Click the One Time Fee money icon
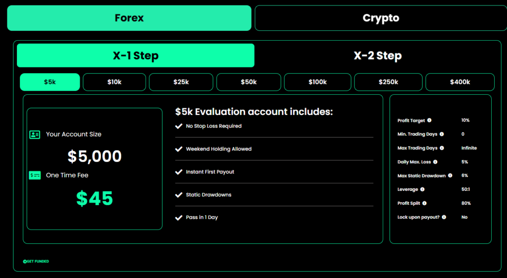The image size is (507, 278). click(x=35, y=175)
